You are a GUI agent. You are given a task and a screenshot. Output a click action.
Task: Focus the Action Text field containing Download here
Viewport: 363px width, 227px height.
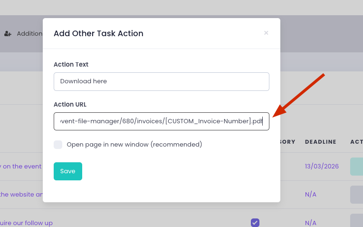[162, 81]
